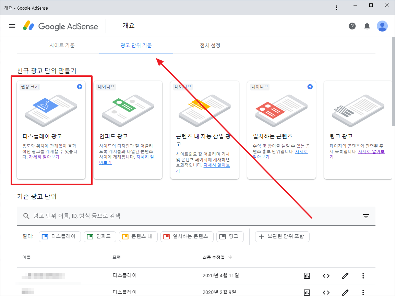The image size is (395, 296).
Task: Click the 네이티브 label on the 일치하는 콘텐츠 card
Action: click(260, 87)
